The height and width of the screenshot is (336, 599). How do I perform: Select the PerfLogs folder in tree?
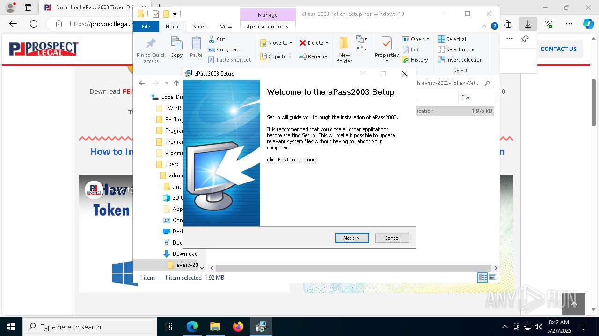[169, 119]
